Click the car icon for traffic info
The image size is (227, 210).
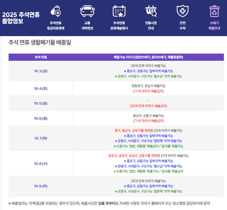pos(87,11)
